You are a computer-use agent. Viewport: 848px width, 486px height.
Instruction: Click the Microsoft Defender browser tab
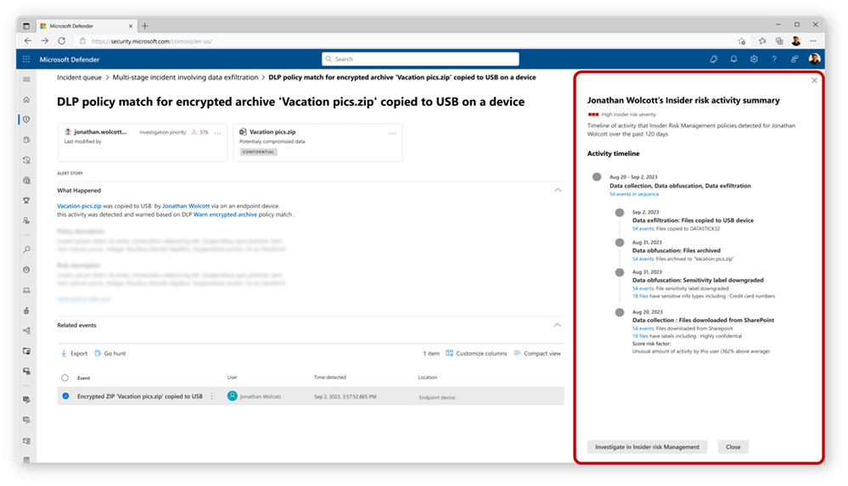click(x=87, y=26)
